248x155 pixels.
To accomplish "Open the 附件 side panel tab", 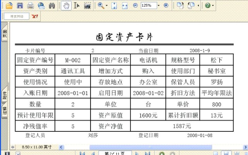I will point(5,95).
